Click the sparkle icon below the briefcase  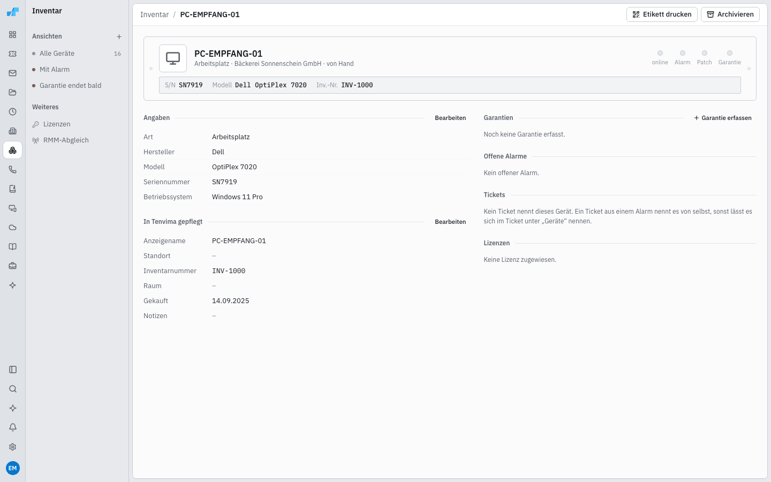pos(13,285)
